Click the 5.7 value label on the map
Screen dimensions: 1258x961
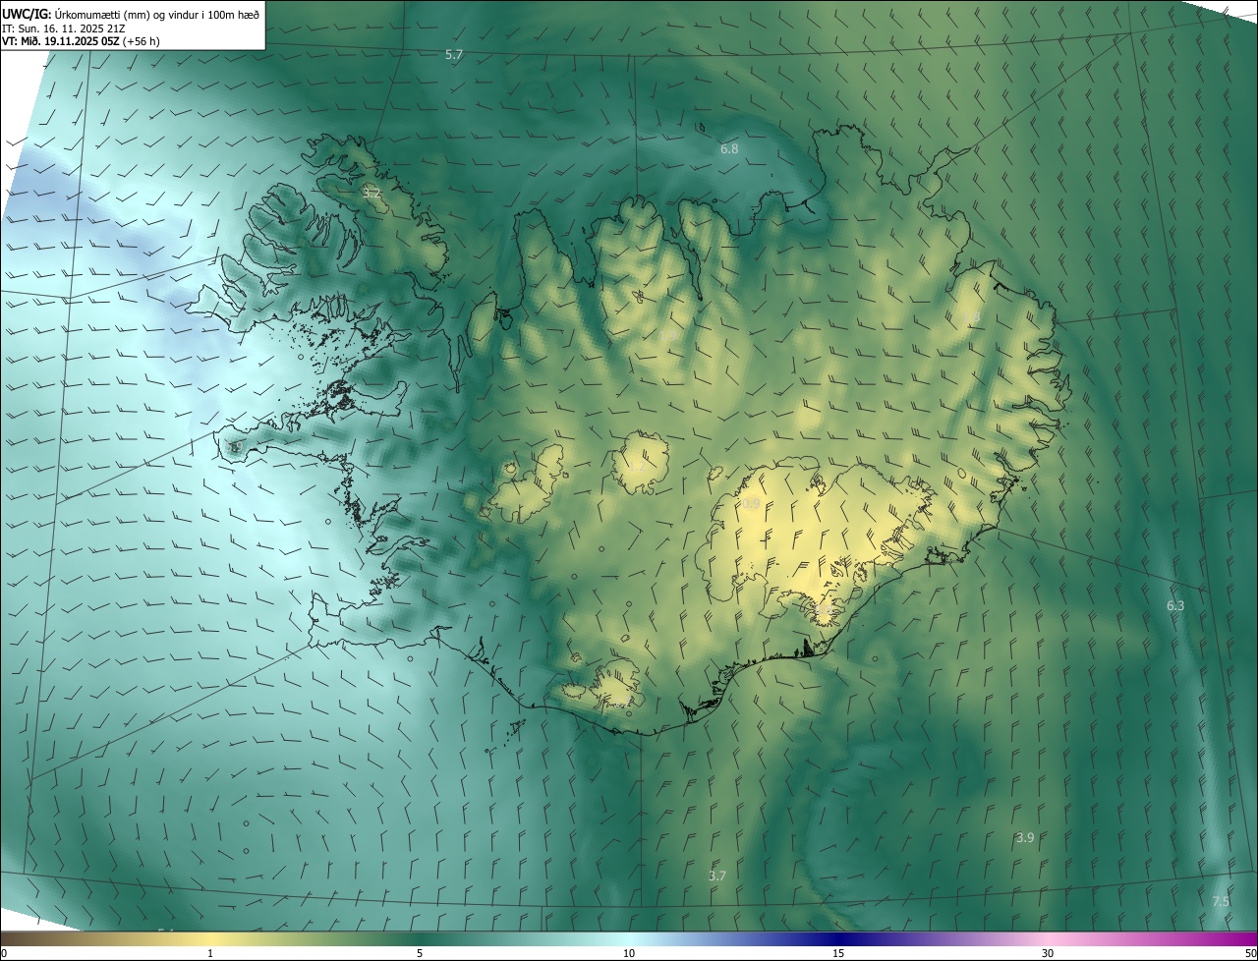454,55
